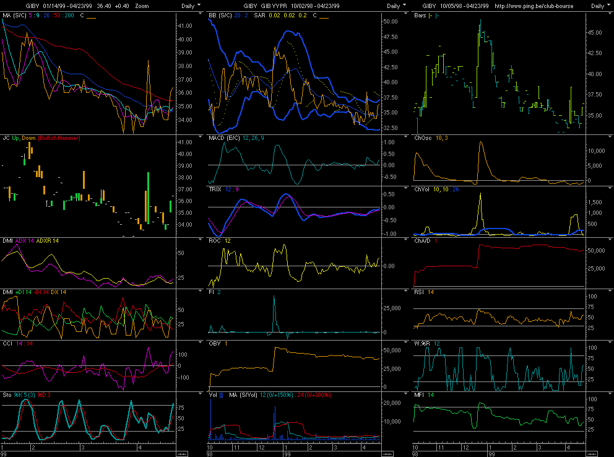Open the ROC panel's menu arrow
The width and height of the screenshot is (614, 457).
click(x=405, y=239)
